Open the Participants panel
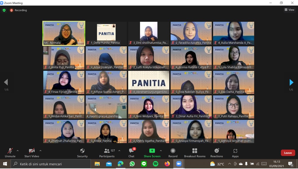The height and width of the screenshot is (169, 298). pyautogui.click(x=106, y=151)
